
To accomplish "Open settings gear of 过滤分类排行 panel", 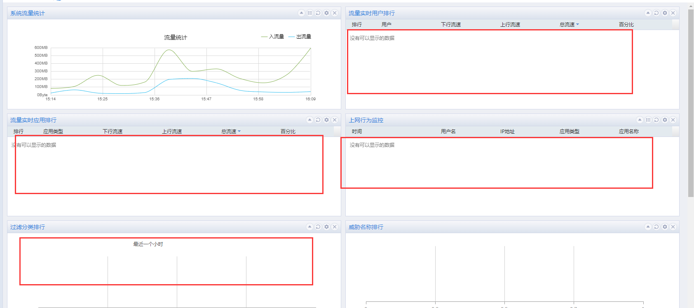I will coord(326,227).
